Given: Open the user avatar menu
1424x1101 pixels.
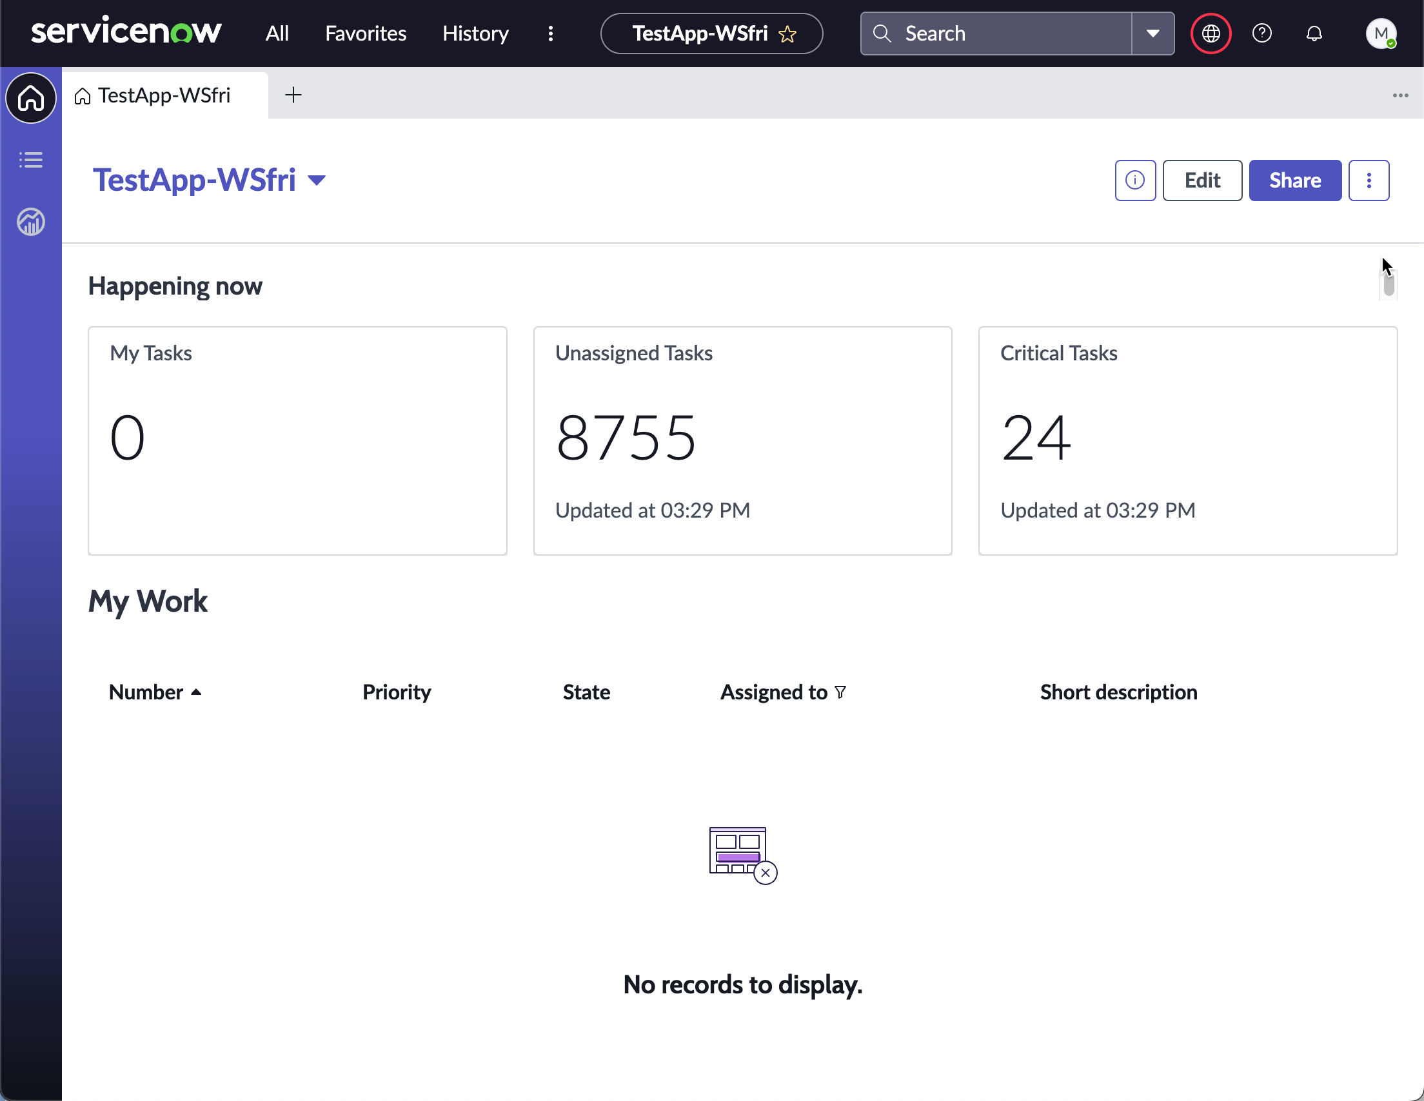Looking at the screenshot, I should (1381, 34).
